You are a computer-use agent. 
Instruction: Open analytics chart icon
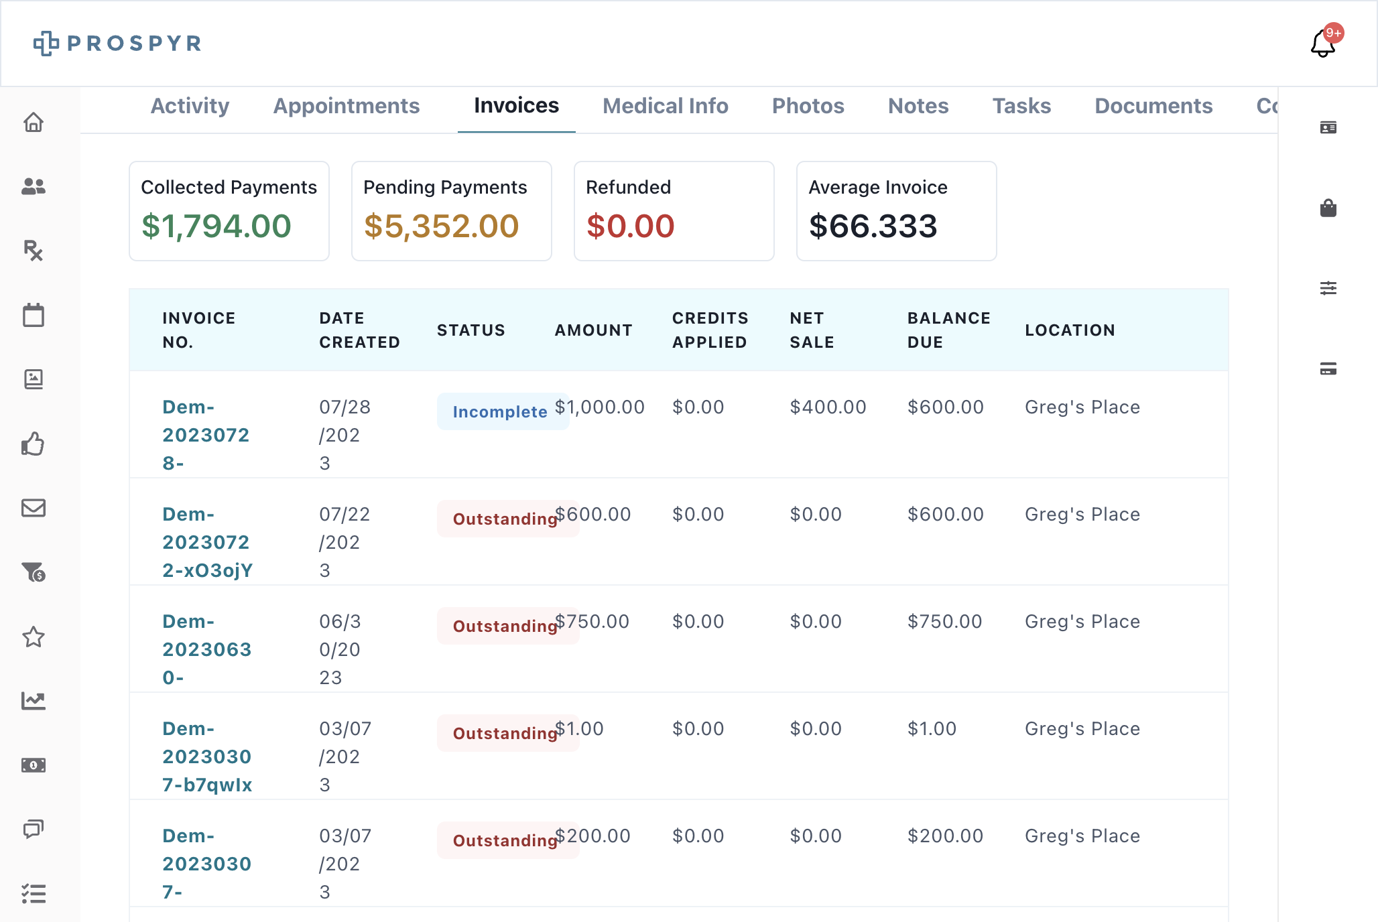34,701
